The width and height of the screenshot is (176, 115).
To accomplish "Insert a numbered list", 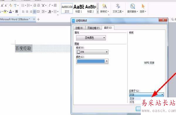I will pos(28,5).
